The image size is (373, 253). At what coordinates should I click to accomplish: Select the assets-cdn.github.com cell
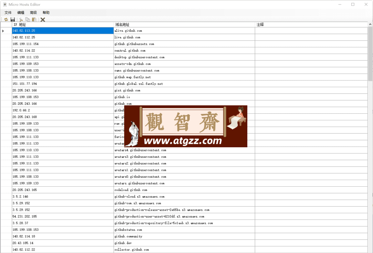coord(184,64)
